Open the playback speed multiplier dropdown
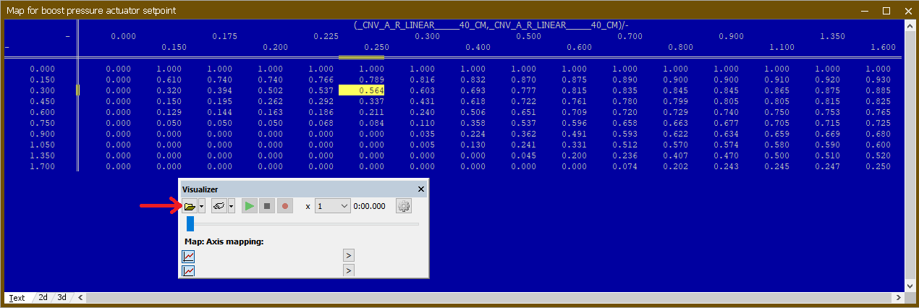The height and width of the screenshot is (308, 919). [x=333, y=206]
